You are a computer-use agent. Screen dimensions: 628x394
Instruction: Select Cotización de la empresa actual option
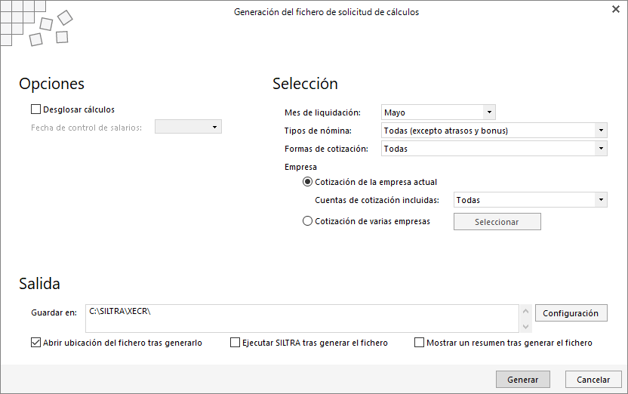[x=307, y=182]
